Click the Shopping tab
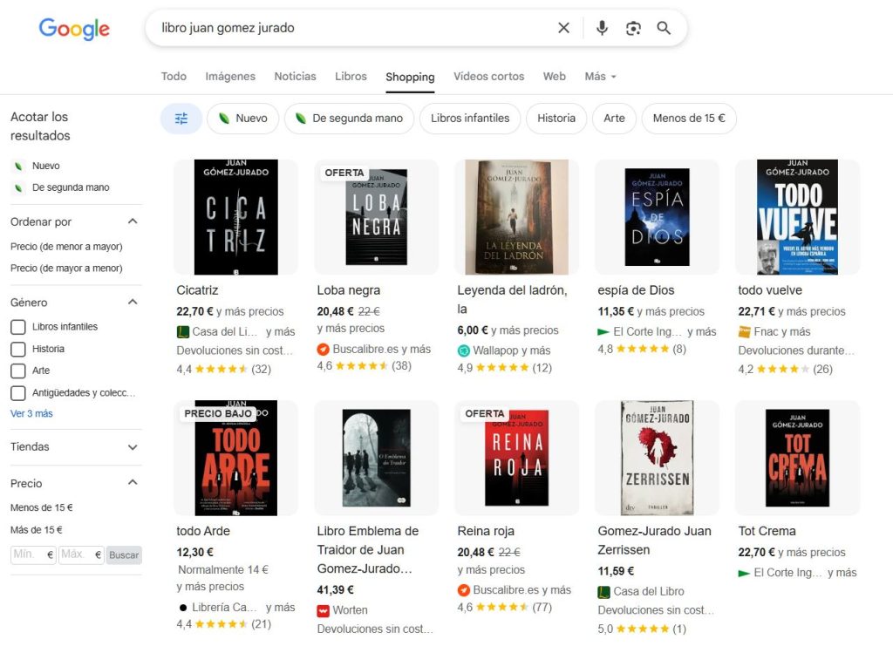This screenshot has height=653, width=893. coord(410,77)
